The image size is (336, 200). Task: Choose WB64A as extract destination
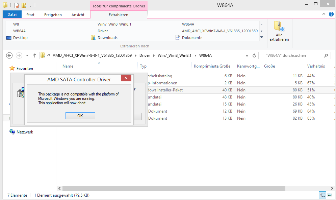coord(19,31)
